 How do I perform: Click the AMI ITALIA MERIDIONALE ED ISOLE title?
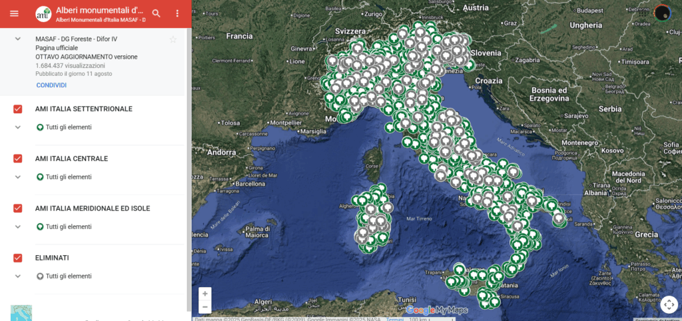93,208
